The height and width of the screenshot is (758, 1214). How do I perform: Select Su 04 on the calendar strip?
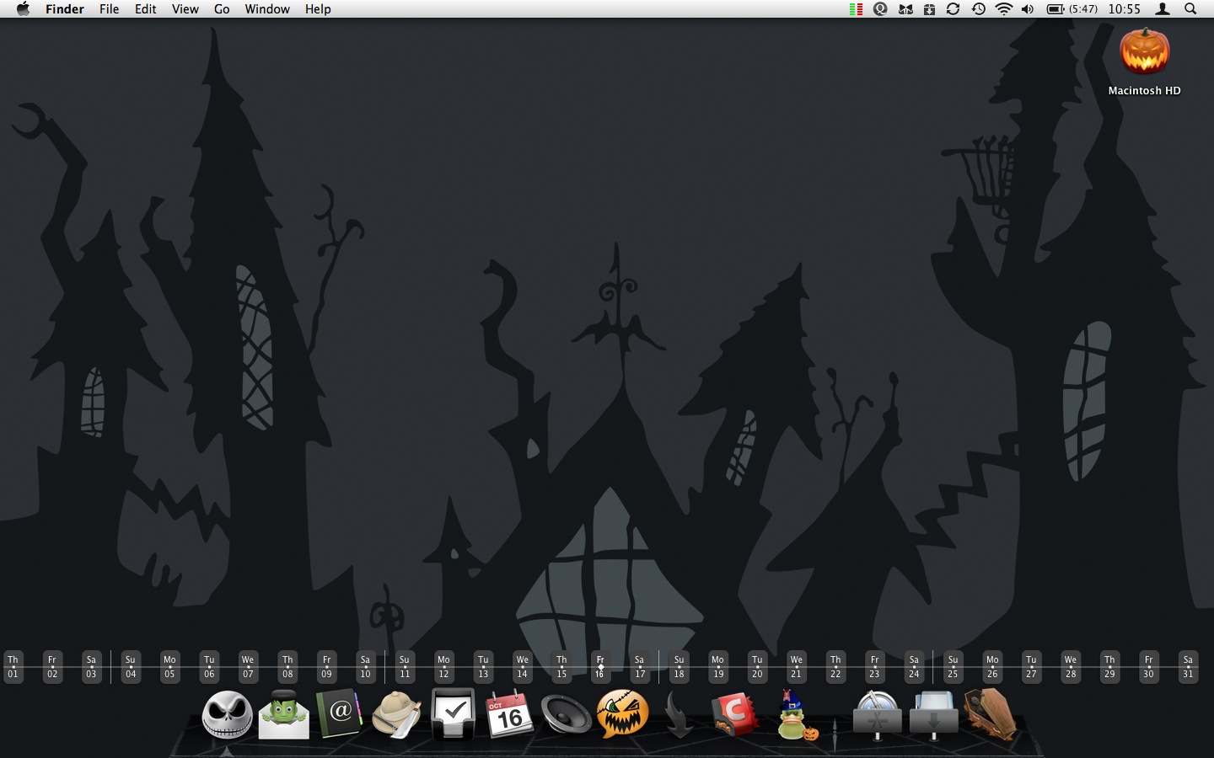(131, 667)
